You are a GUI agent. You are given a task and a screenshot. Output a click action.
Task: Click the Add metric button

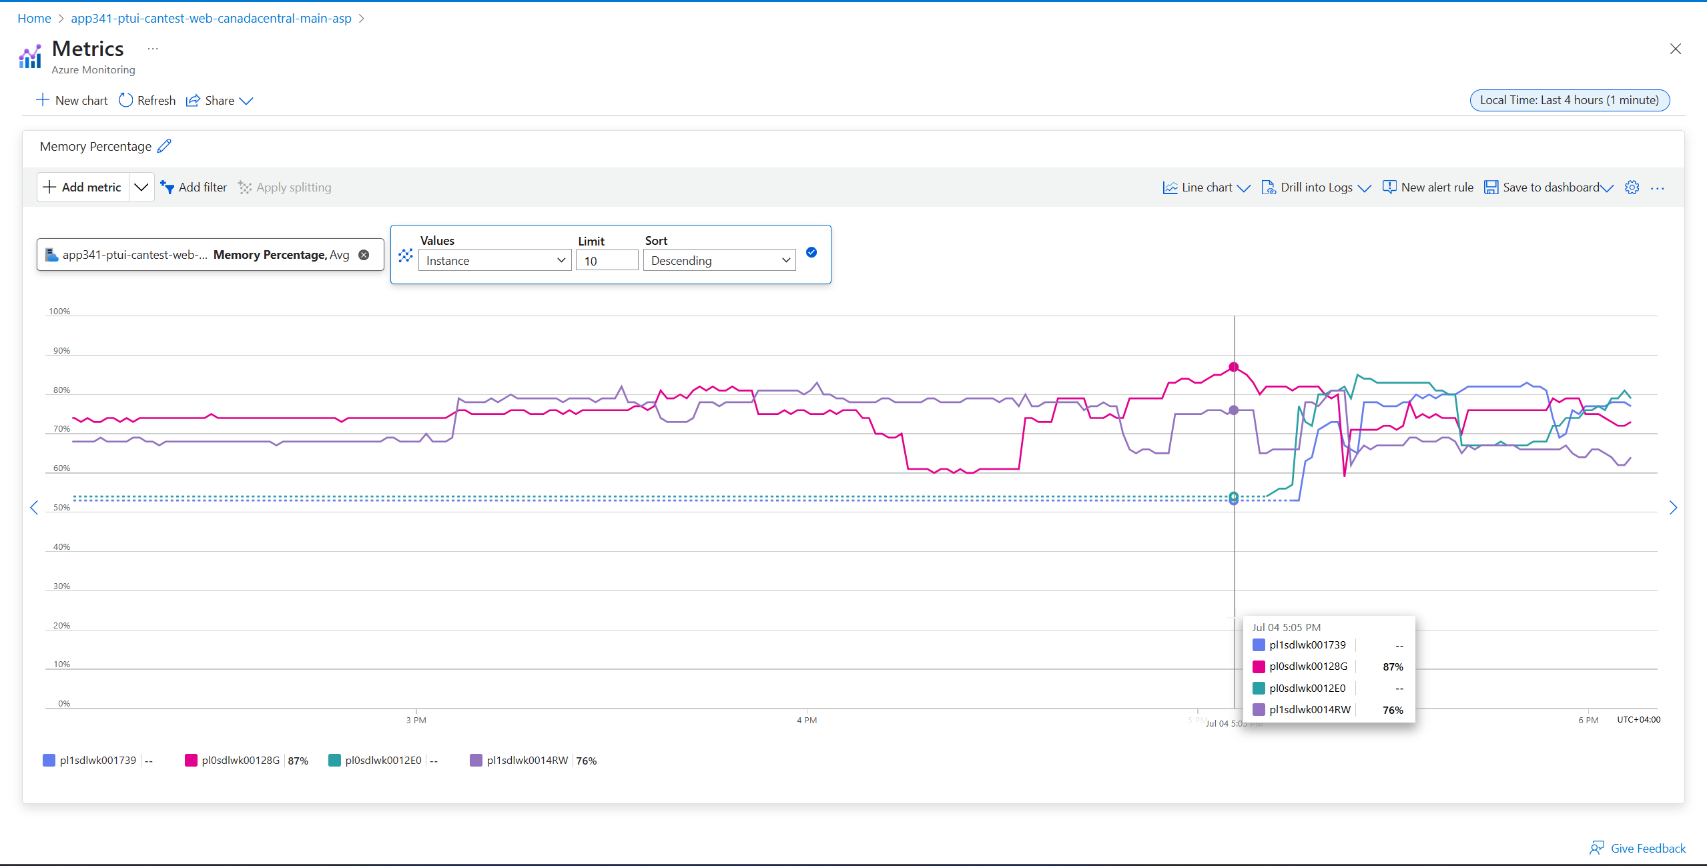click(x=83, y=187)
